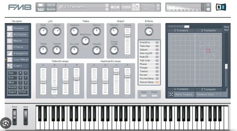Enable the Cabinet effect

click(x=157, y=50)
